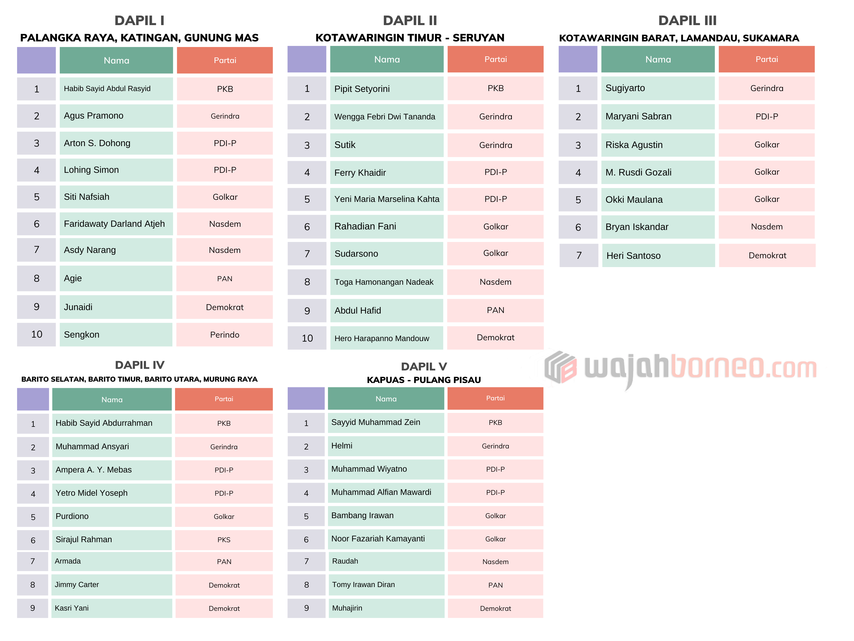The height and width of the screenshot is (641, 854).
Task: Select Noor Fazariah Kamayanti cell
Action: tap(378, 539)
